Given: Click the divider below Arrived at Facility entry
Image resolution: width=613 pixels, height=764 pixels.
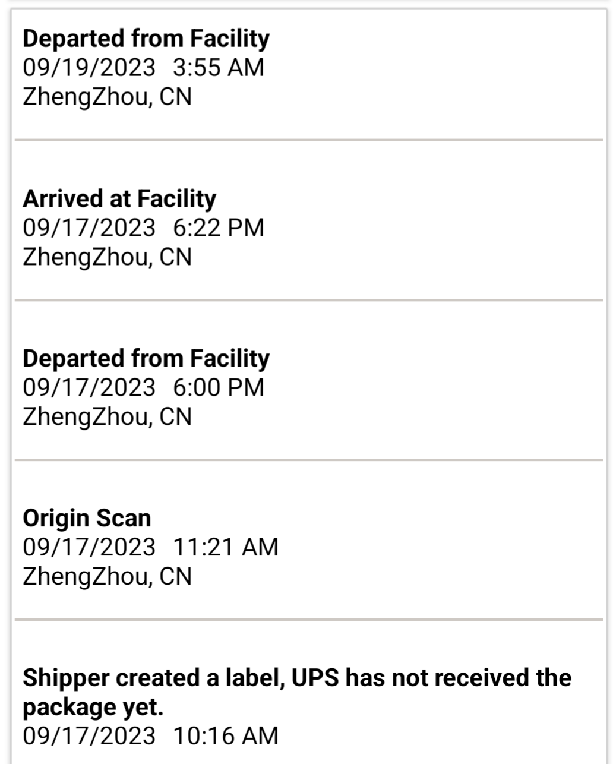Looking at the screenshot, I should pos(309,300).
